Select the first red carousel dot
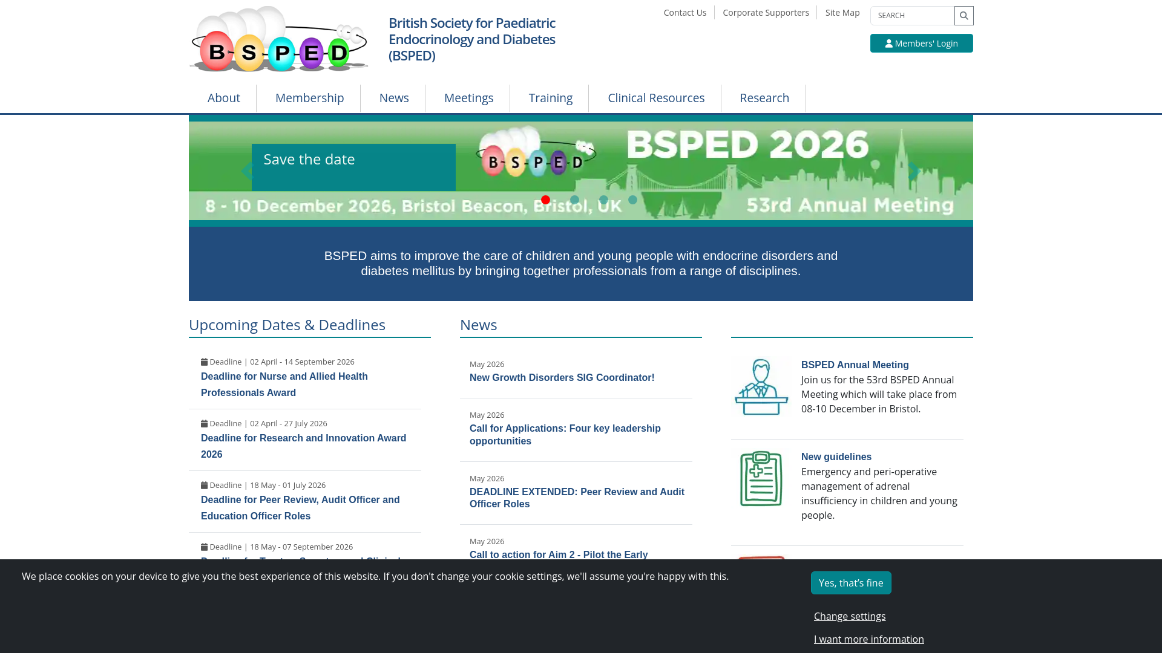Screen dimensions: 1162x653 pyautogui.click(x=545, y=200)
